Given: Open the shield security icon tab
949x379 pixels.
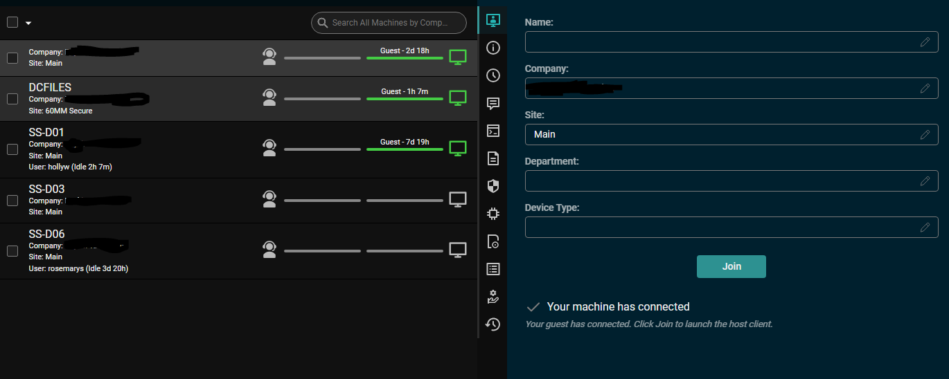Looking at the screenshot, I should (x=493, y=186).
